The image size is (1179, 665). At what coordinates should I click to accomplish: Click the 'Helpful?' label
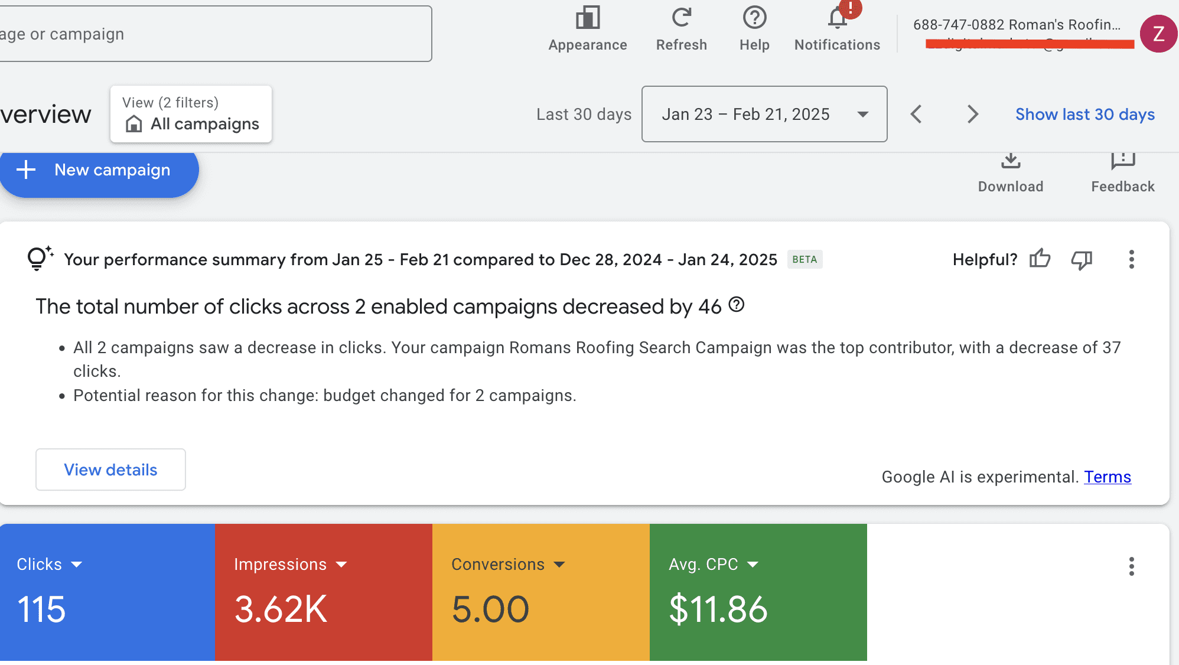pyautogui.click(x=985, y=259)
